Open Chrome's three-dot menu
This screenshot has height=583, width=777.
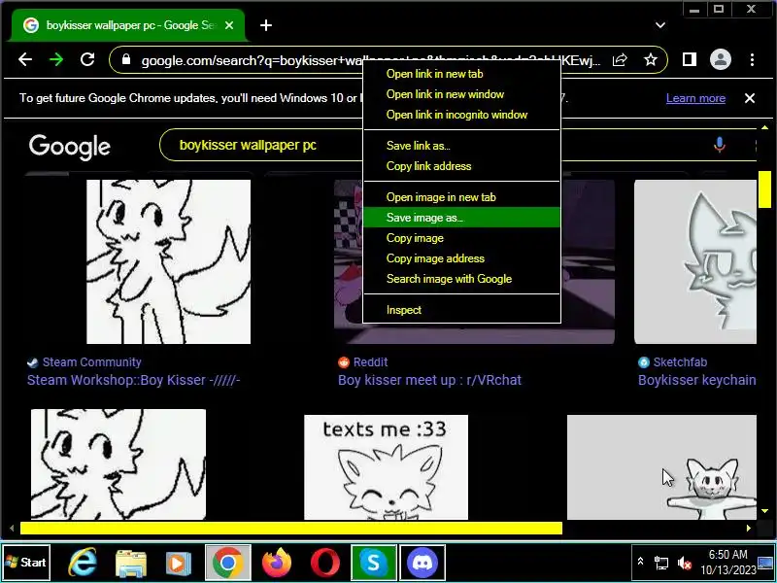pyautogui.click(x=752, y=60)
